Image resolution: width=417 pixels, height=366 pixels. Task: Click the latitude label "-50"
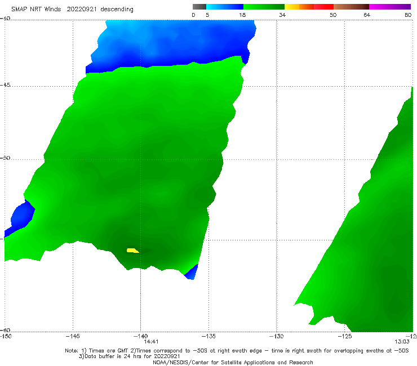(5, 158)
